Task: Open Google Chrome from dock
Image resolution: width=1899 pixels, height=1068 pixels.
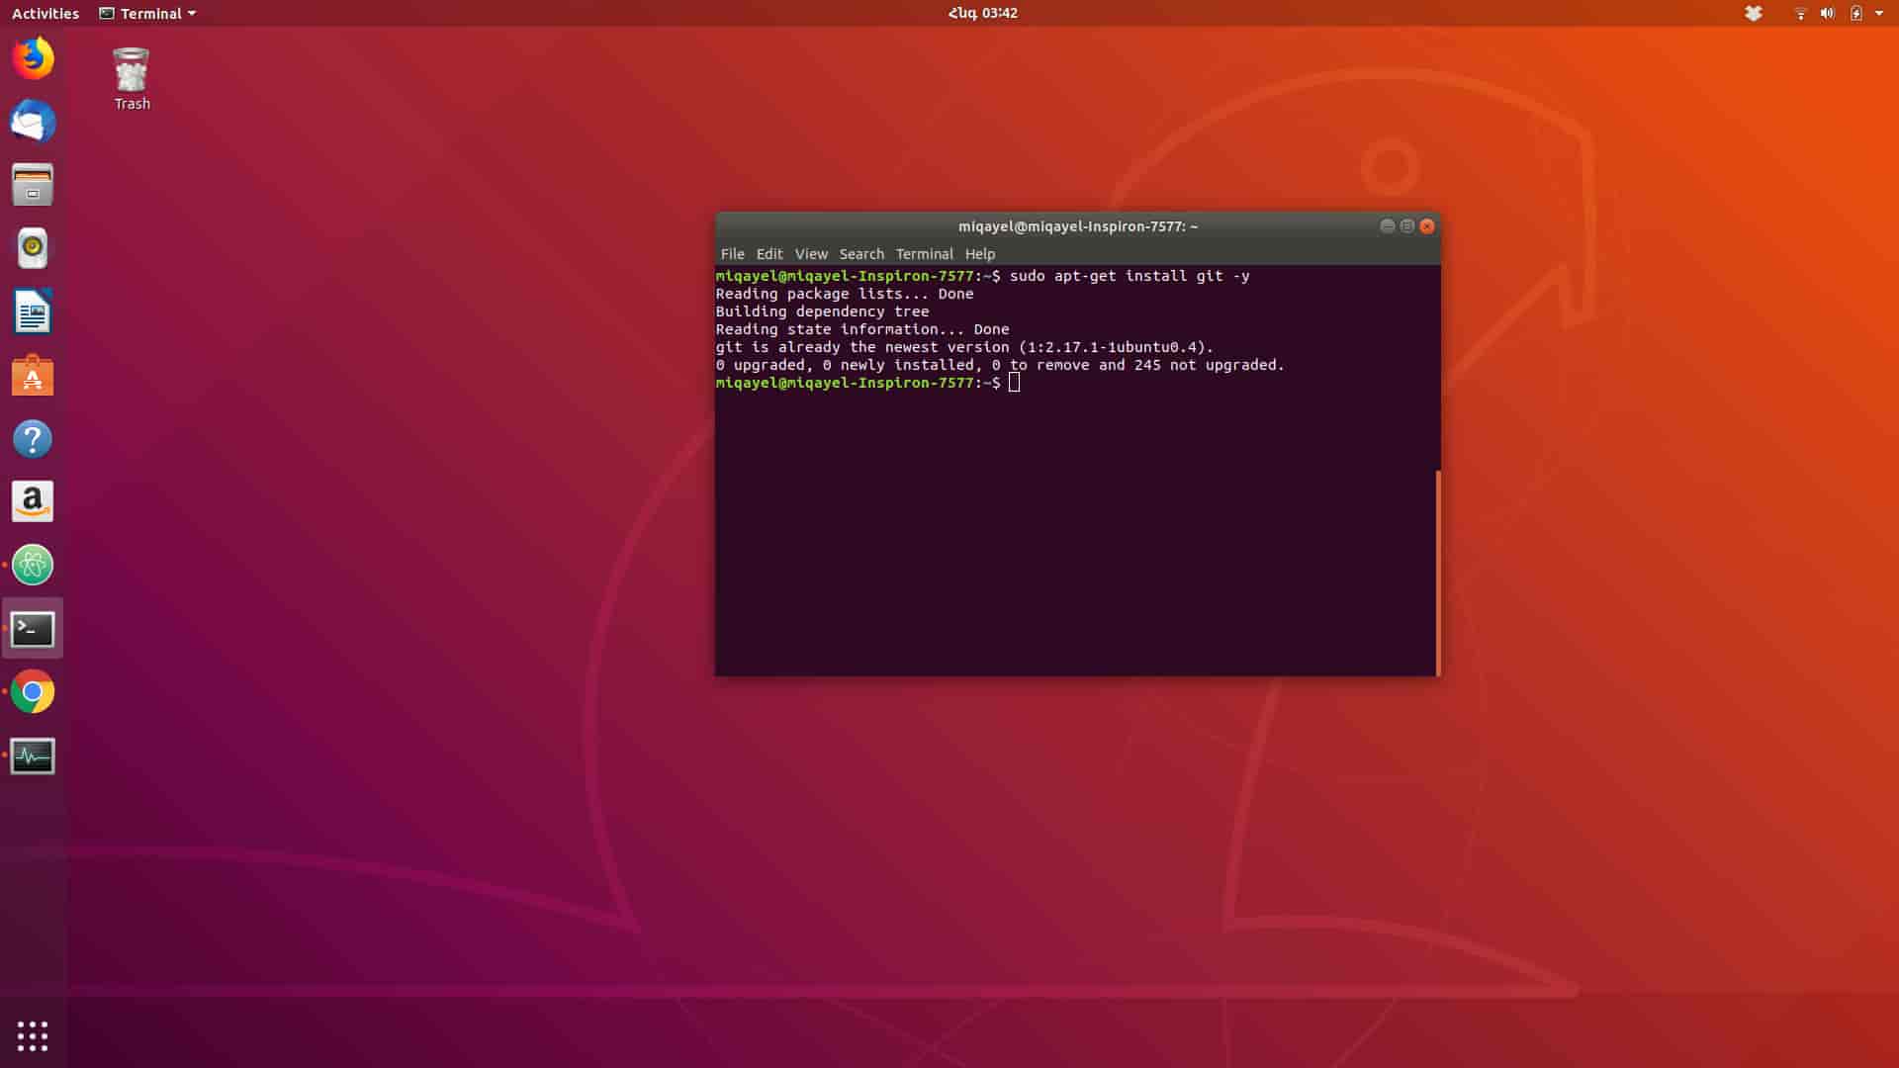Action: (x=33, y=692)
